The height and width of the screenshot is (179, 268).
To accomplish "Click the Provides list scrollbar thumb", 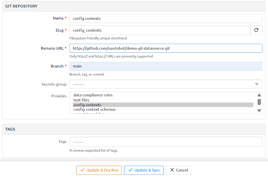I will [x=259, y=102].
